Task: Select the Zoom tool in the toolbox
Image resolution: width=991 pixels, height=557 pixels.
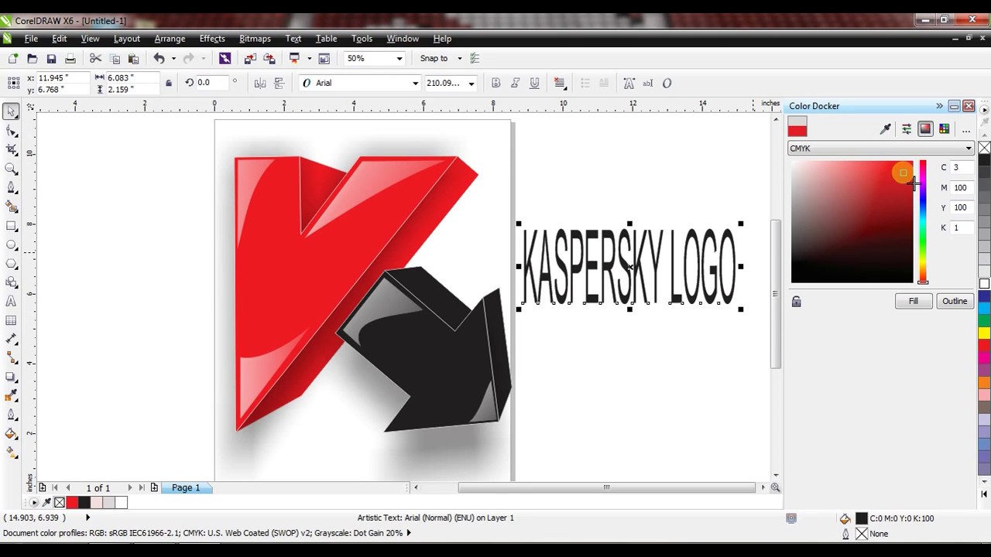Action: click(x=11, y=169)
